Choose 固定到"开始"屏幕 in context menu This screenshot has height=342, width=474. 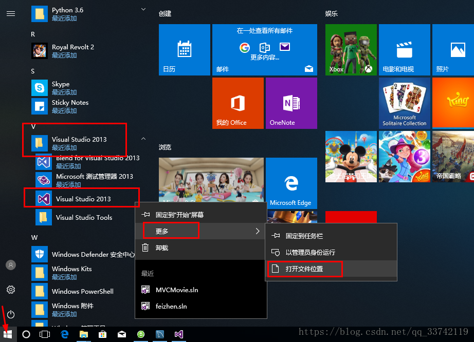(200, 215)
